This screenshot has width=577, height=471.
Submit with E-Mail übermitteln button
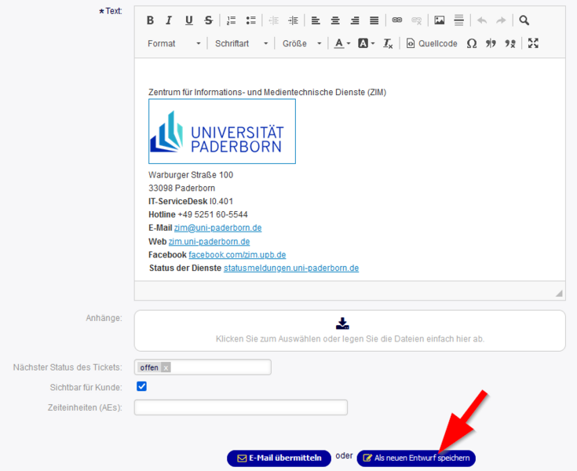click(x=279, y=458)
